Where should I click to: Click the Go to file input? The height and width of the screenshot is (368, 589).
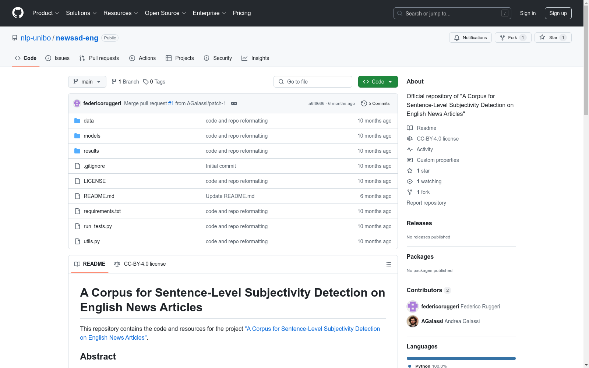[313, 82]
